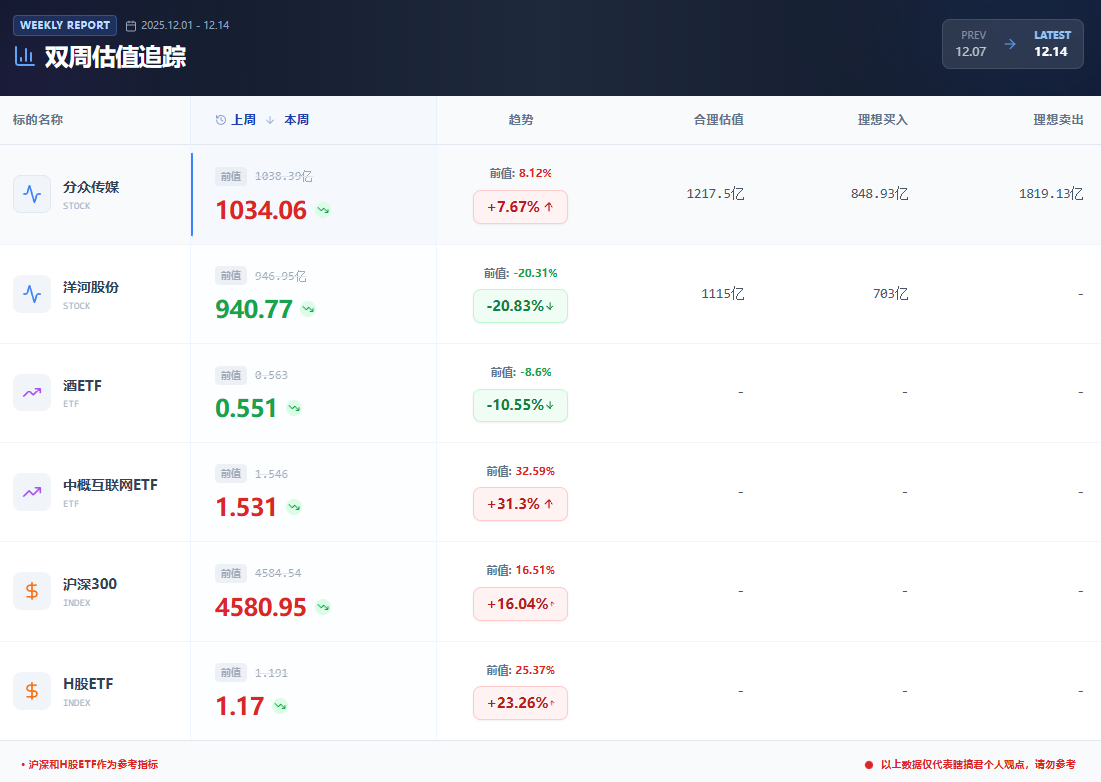Select the LATEST 12.14 date
Screen dimensions: 1101x782
pyautogui.click(x=1051, y=44)
